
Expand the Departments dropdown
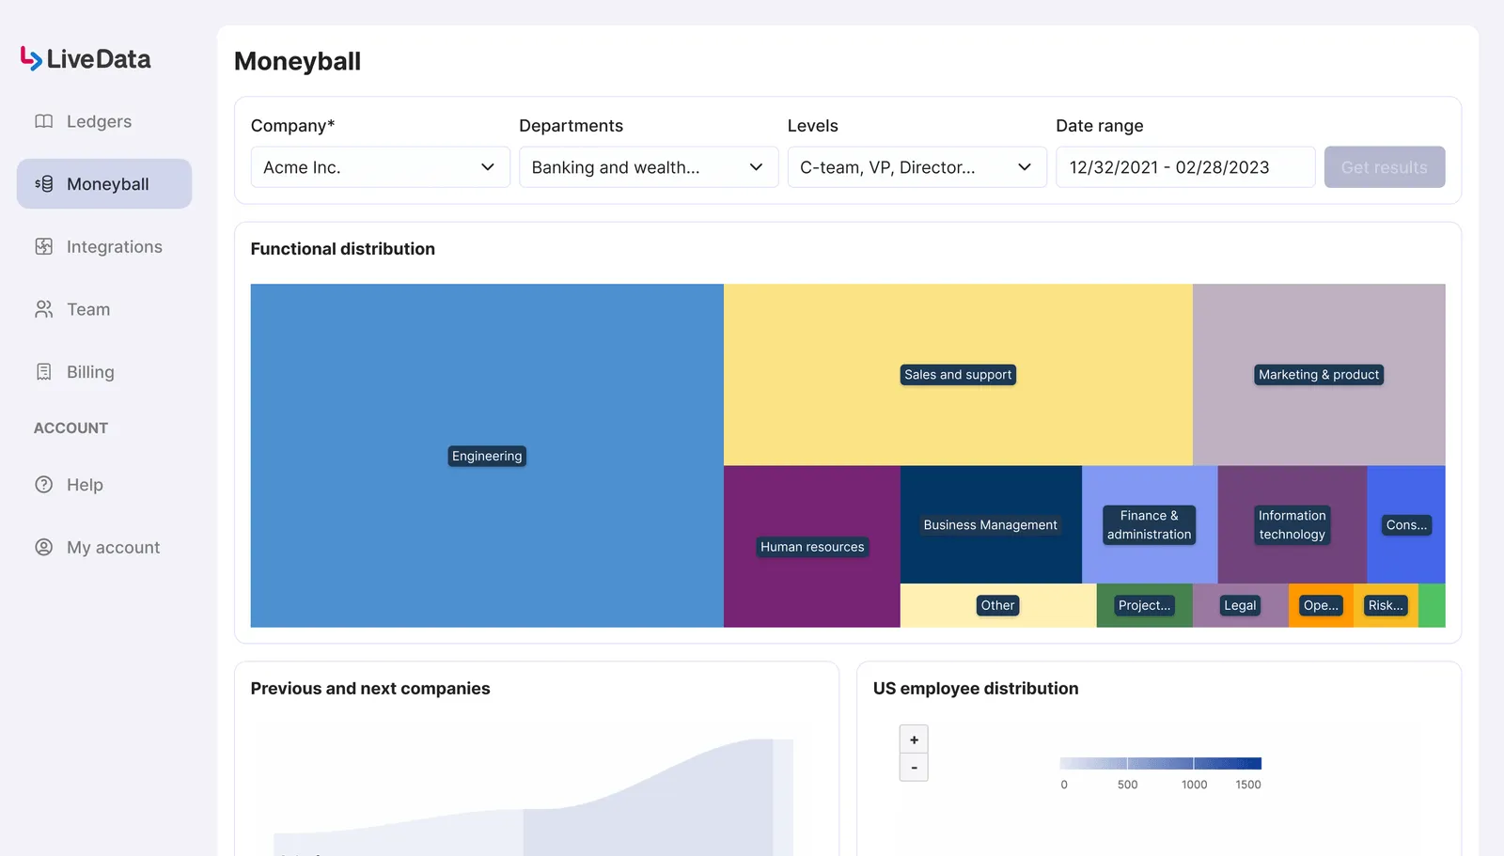click(648, 167)
